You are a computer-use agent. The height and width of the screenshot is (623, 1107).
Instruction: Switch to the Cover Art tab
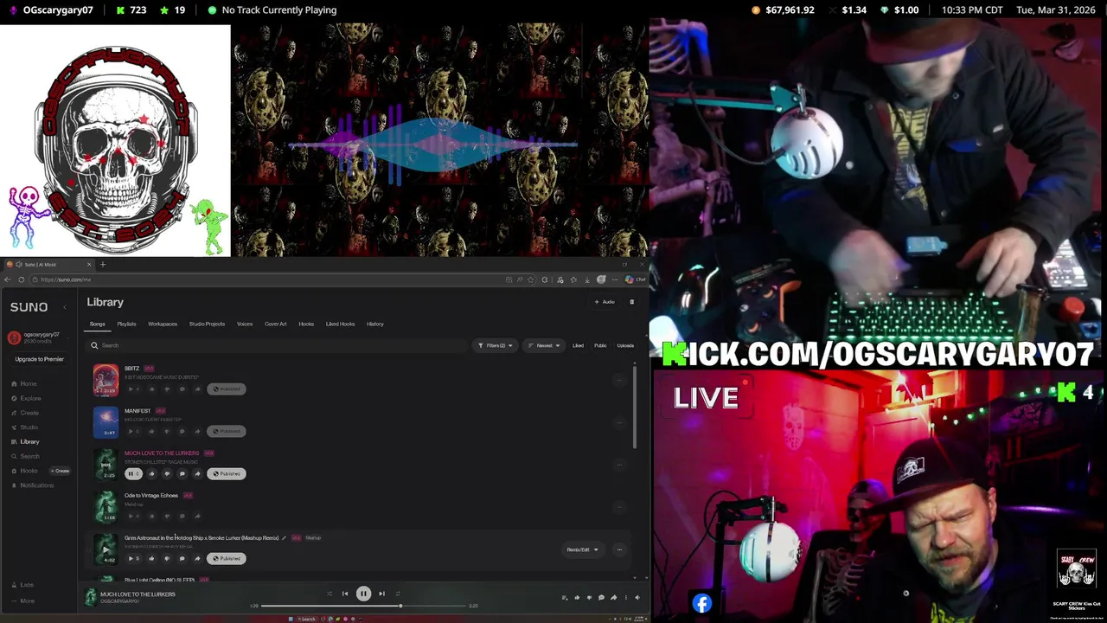tap(275, 324)
